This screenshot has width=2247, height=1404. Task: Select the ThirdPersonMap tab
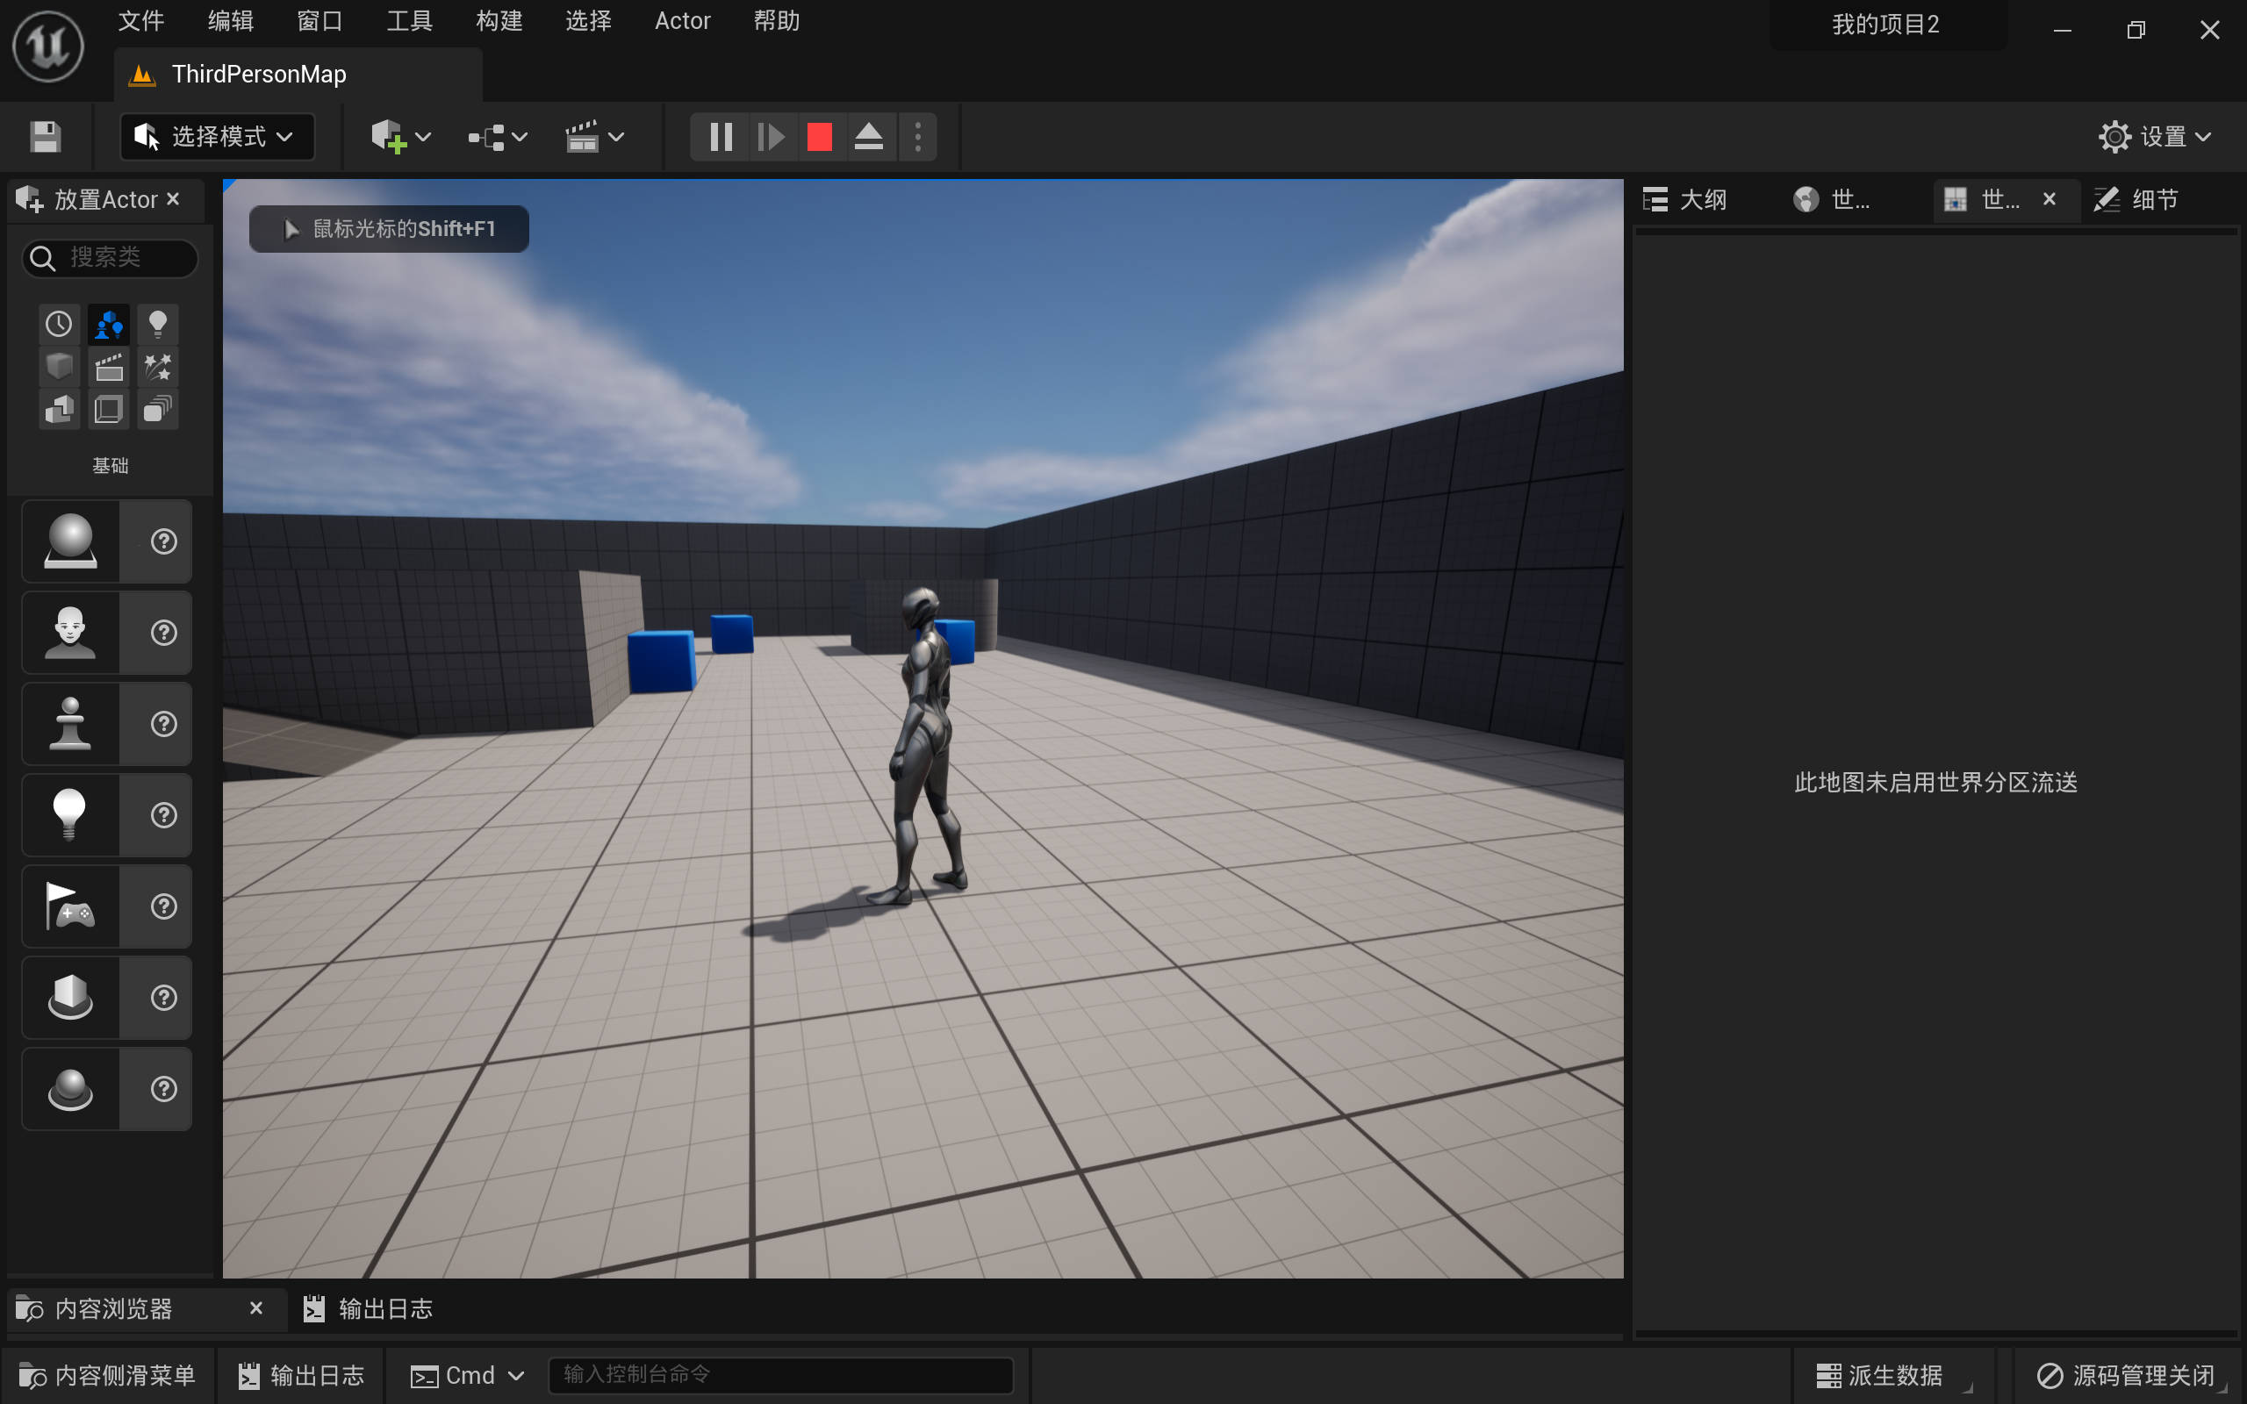pyautogui.click(x=298, y=75)
